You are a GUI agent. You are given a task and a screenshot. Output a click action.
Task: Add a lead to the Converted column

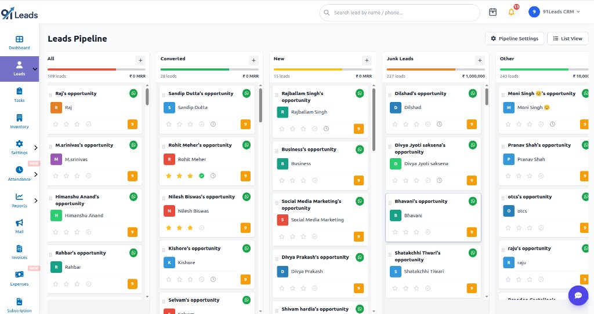click(254, 60)
